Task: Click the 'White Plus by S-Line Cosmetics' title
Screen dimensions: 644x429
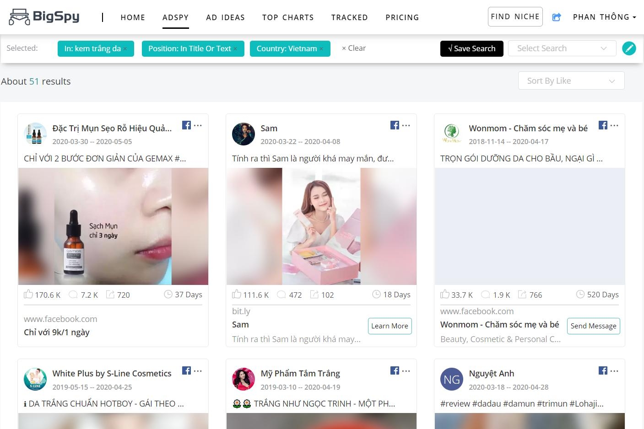Action: click(112, 374)
